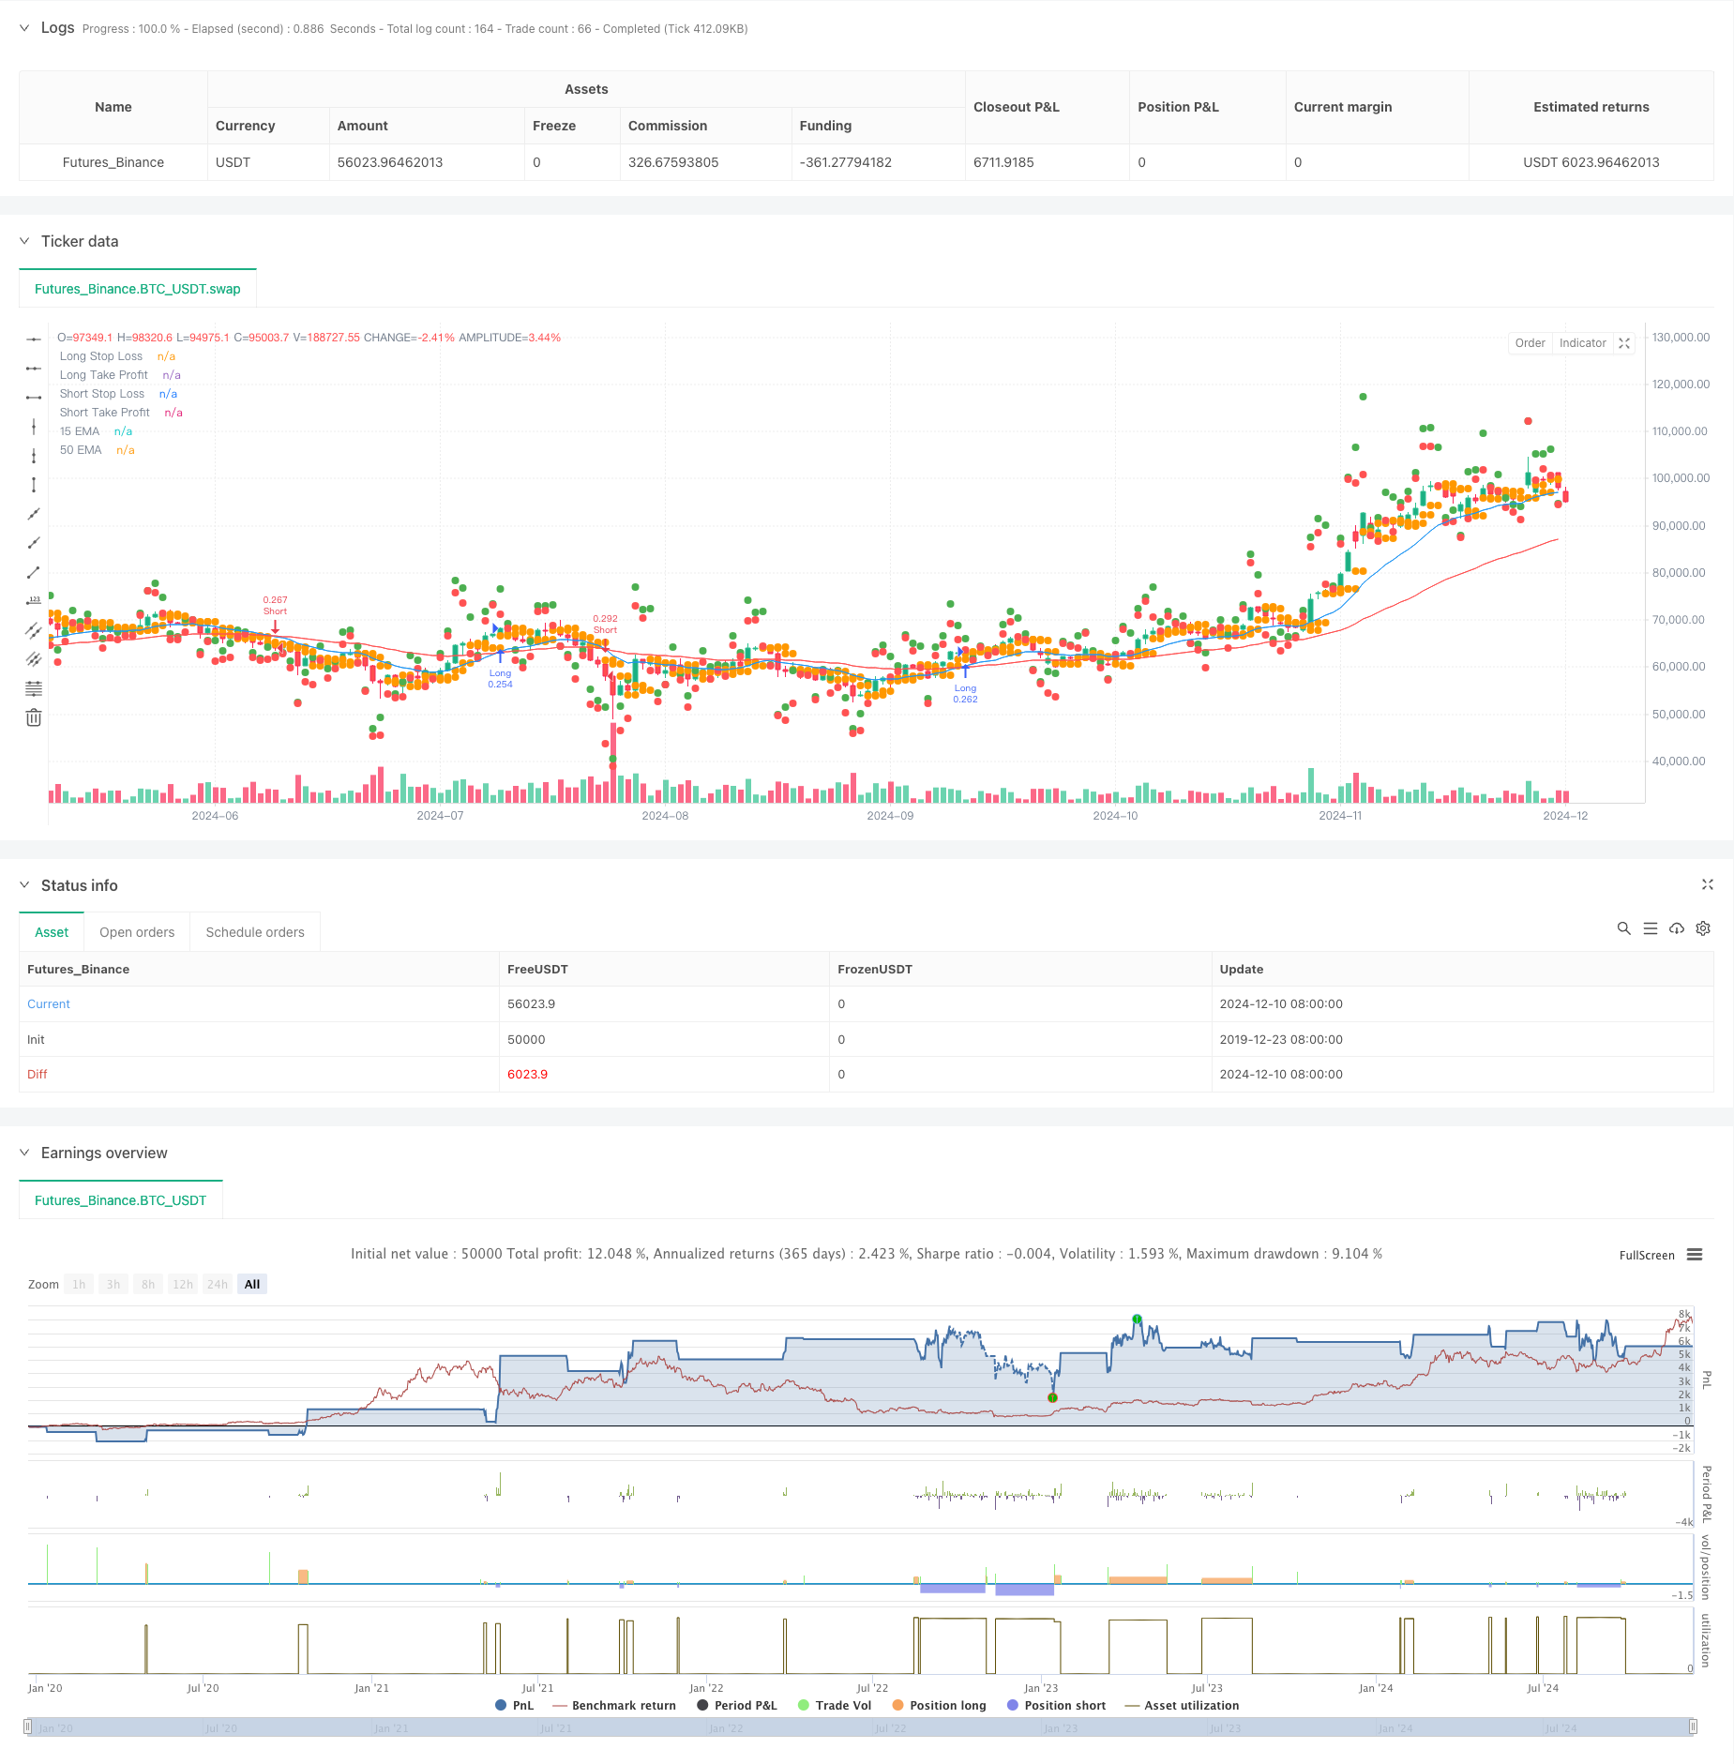Click the Long Stop Loss indicator label
1734x1764 pixels.
101,356
